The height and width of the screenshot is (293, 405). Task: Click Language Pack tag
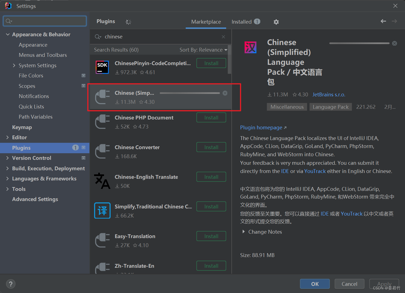[331, 107]
